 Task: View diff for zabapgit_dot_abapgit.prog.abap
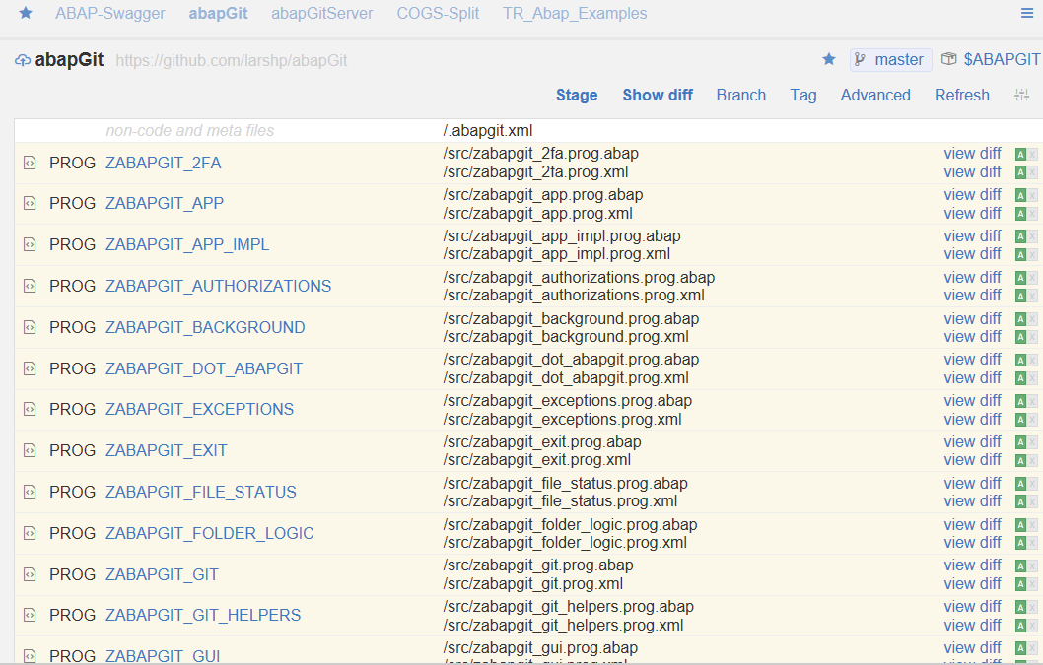click(972, 360)
